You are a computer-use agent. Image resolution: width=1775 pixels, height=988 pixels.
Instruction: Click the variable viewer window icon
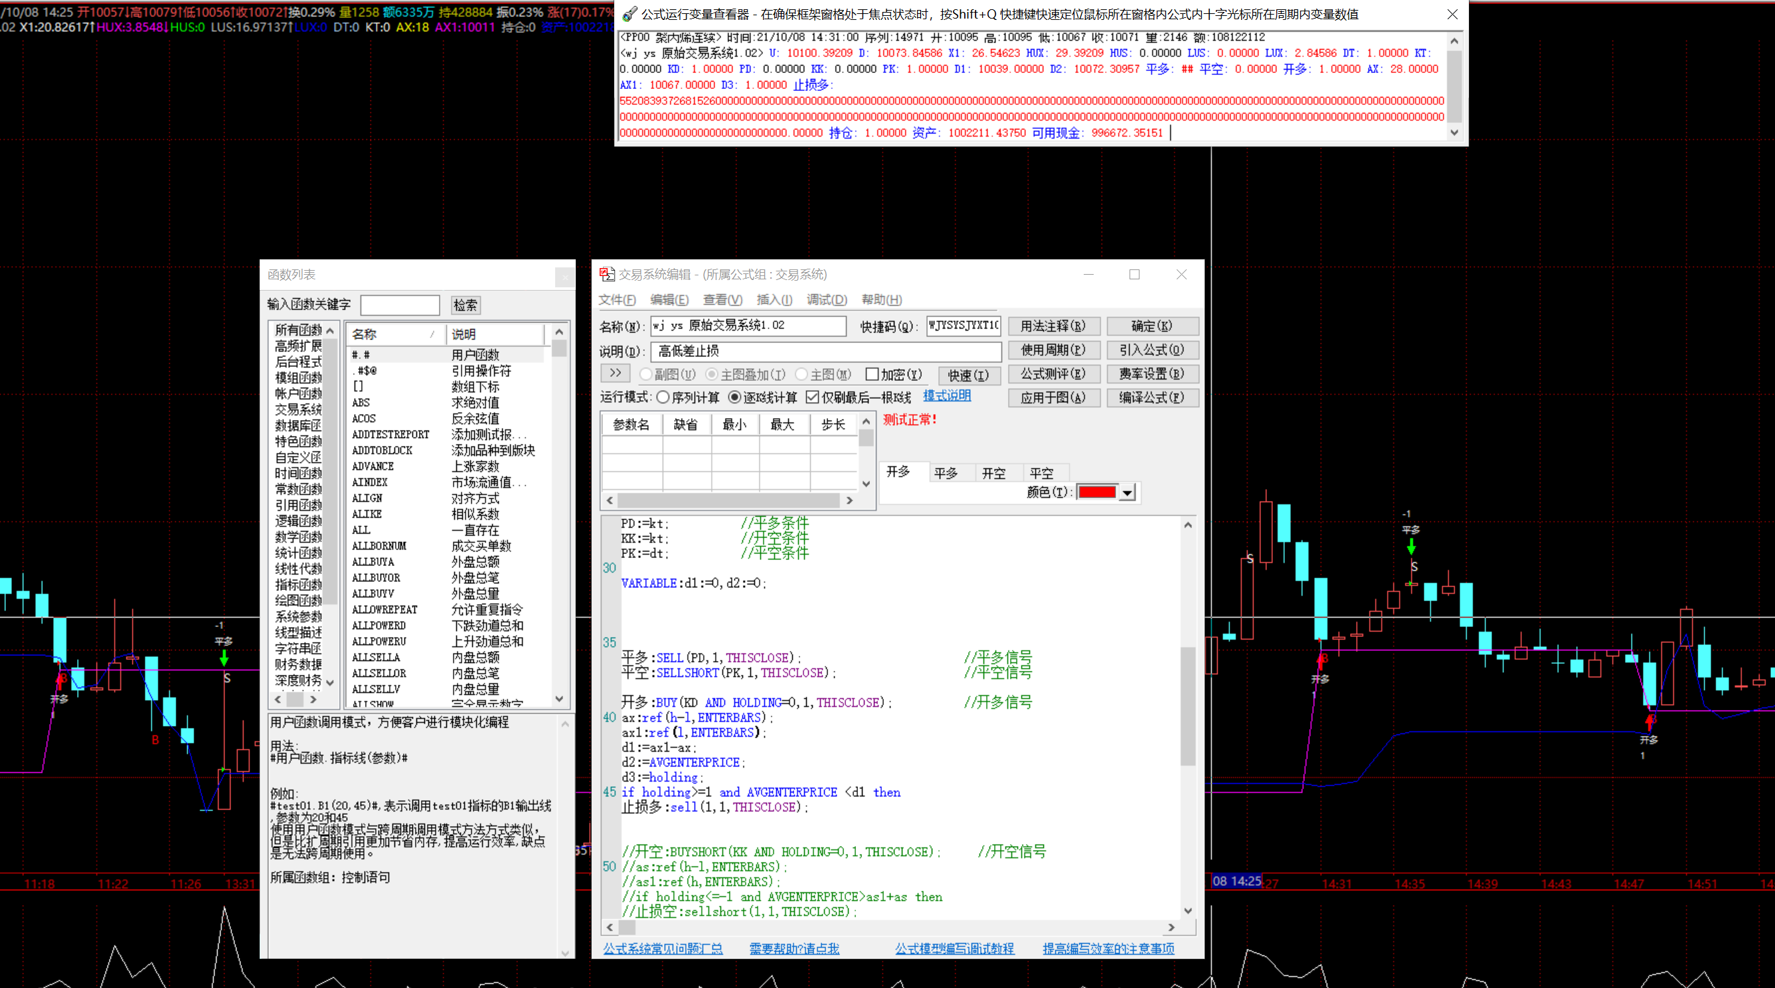[629, 14]
